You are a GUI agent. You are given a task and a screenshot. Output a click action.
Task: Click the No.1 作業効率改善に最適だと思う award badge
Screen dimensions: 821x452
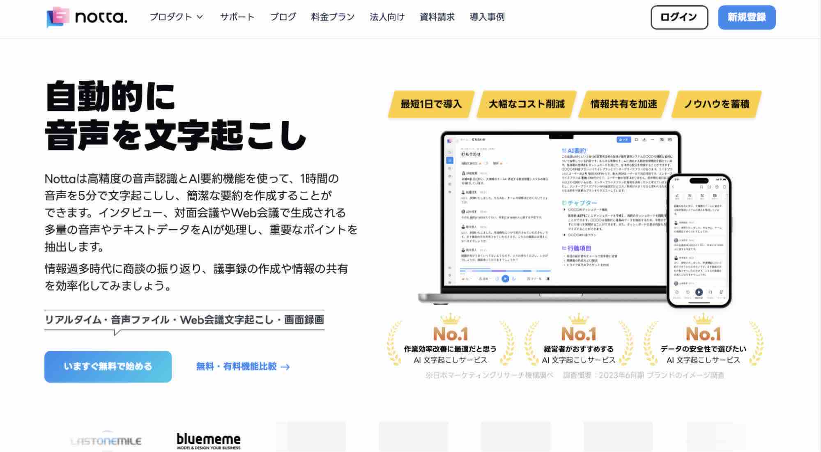tap(450, 340)
